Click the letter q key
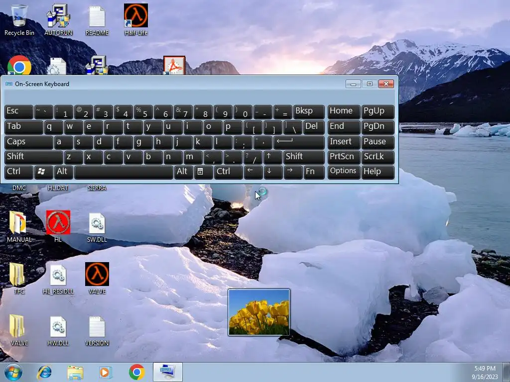The width and height of the screenshot is (510, 382). (54, 127)
